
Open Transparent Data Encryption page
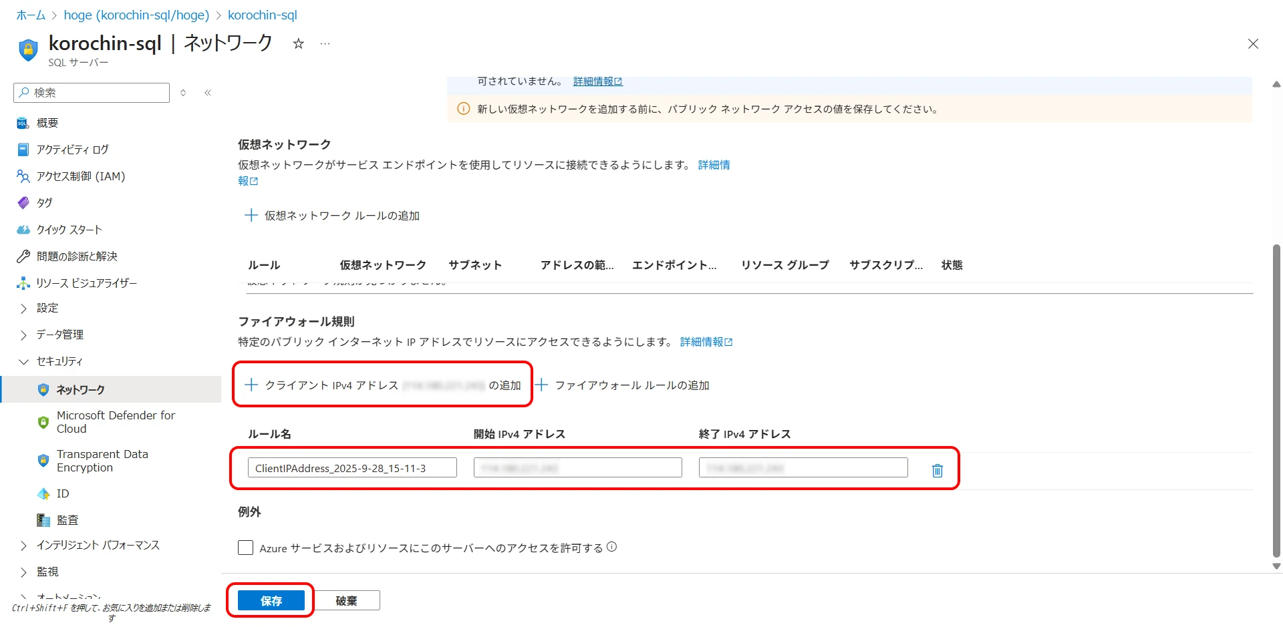click(x=102, y=461)
